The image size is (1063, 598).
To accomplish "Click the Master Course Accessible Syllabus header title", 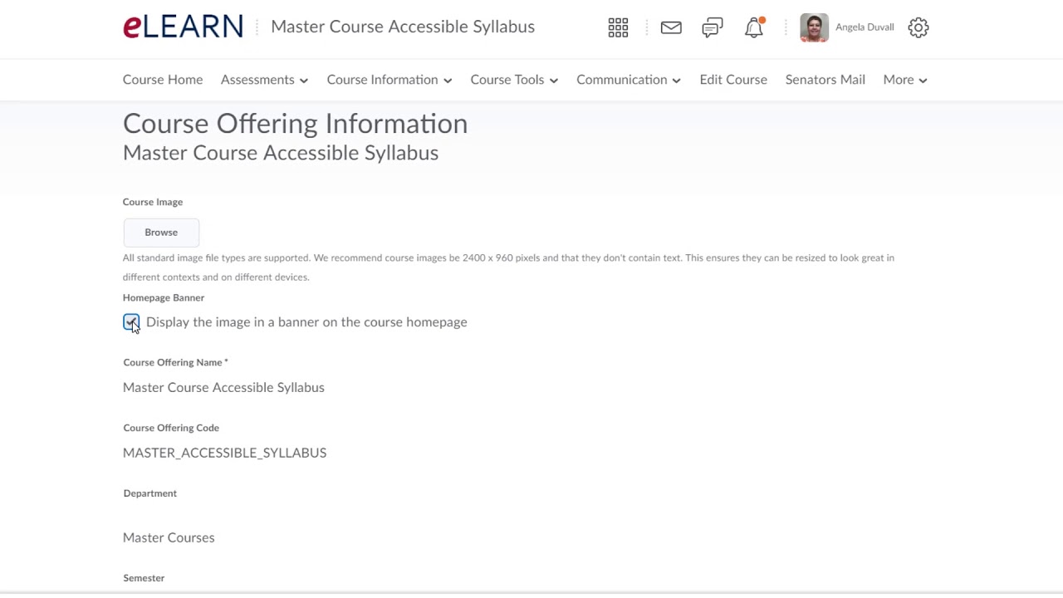I will (403, 27).
